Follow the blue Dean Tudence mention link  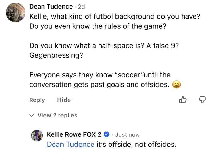pos(70,144)
